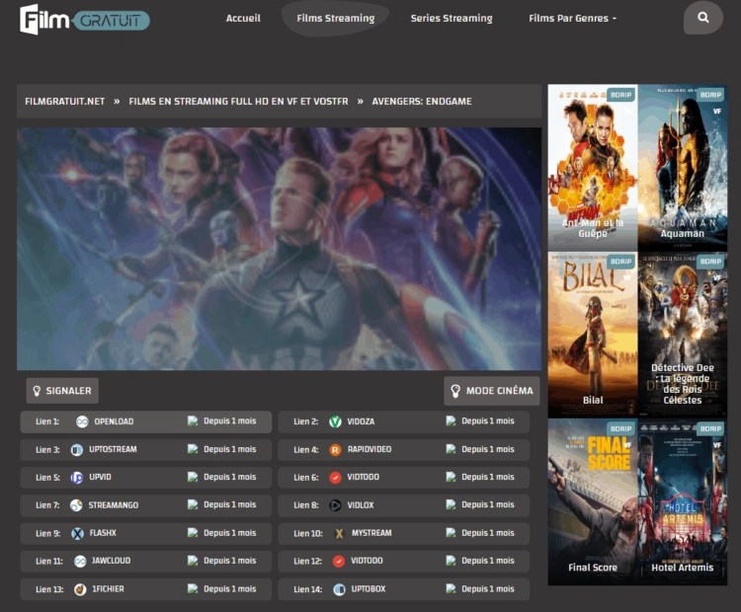Image resolution: width=741 pixels, height=612 pixels.
Task: Go to the Accueil page
Action: click(x=243, y=19)
